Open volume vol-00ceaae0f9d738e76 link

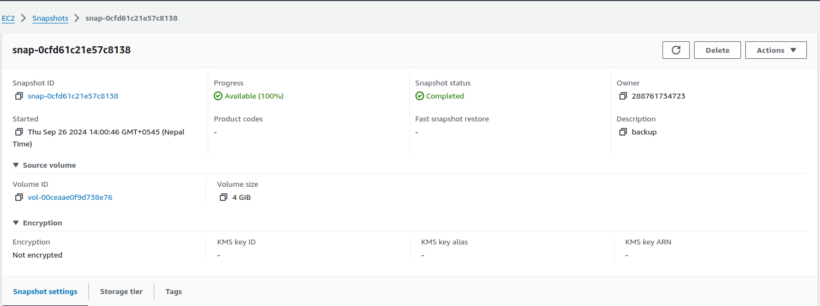[70, 198]
